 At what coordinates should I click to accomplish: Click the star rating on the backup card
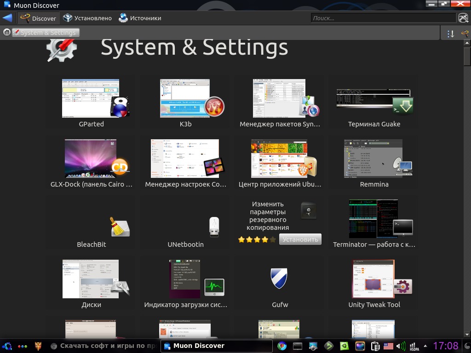257,239
